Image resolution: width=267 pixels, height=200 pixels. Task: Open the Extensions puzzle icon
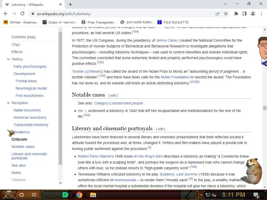[236, 14]
